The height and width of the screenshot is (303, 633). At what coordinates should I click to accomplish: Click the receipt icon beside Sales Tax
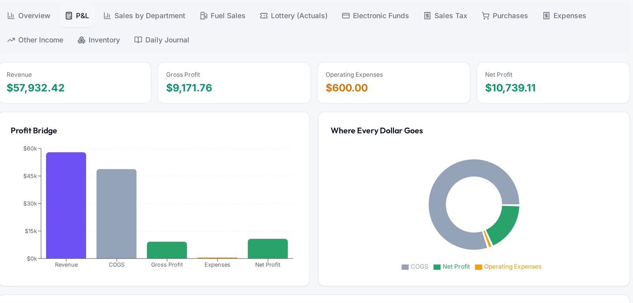pyautogui.click(x=427, y=16)
